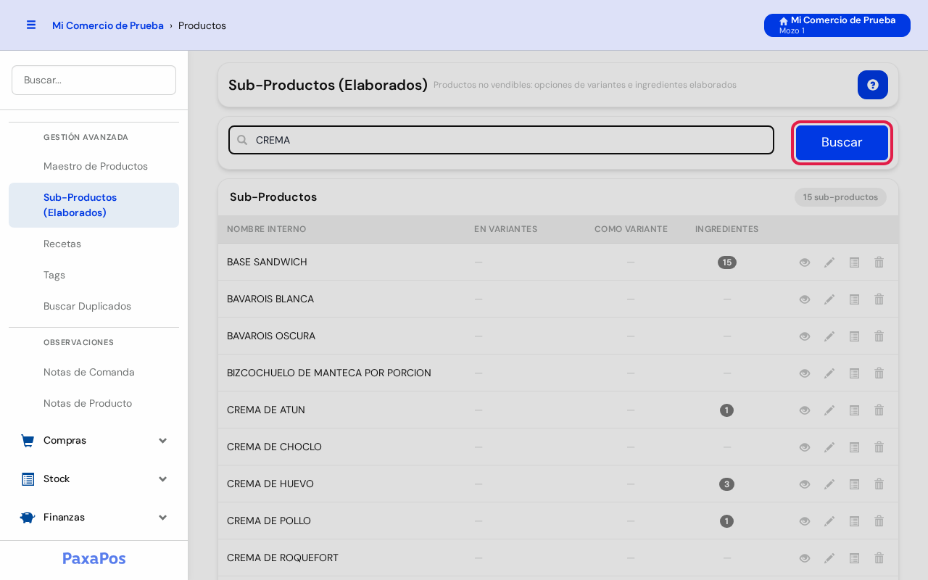View CREMA DE POLLO eye icon
928x580 pixels.
[805, 521]
